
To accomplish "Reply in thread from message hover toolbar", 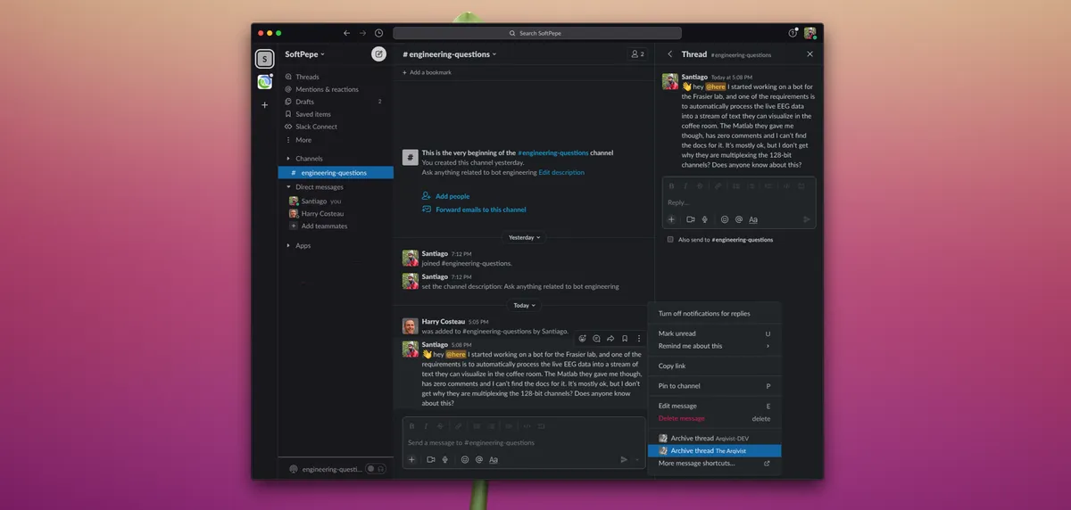I will [596, 339].
